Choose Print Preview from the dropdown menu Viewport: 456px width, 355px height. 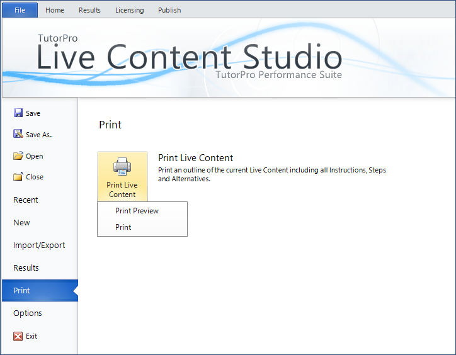tap(142, 211)
